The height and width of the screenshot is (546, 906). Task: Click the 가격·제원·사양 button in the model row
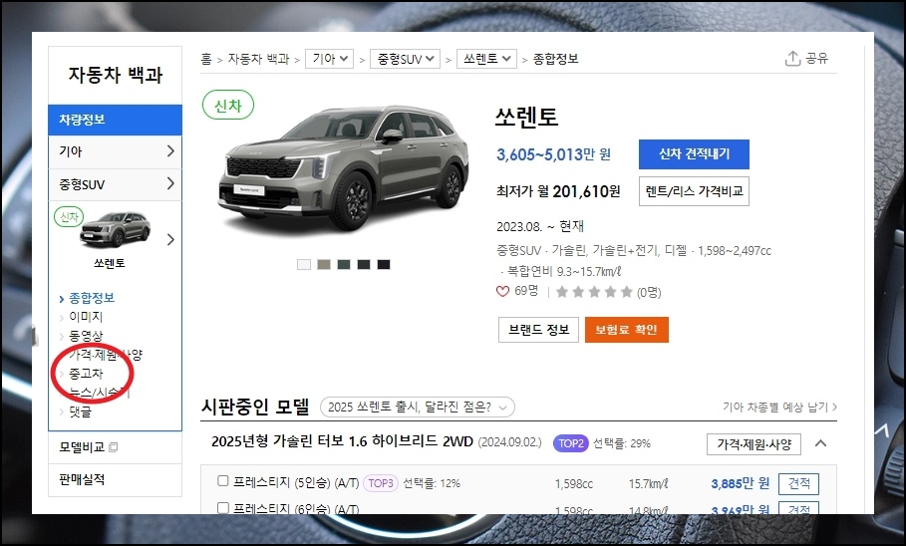tap(754, 444)
